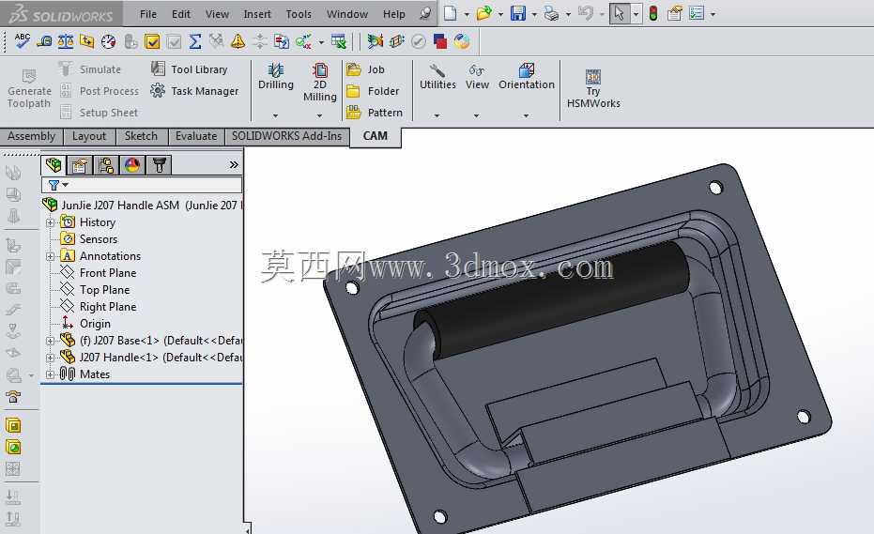Open the Save dropdown arrow
The width and height of the screenshot is (874, 534).
[x=534, y=14]
